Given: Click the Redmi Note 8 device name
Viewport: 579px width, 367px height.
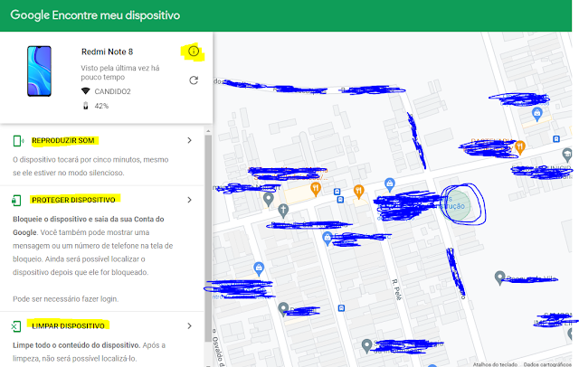Looking at the screenshot, I should click(107, 52).
